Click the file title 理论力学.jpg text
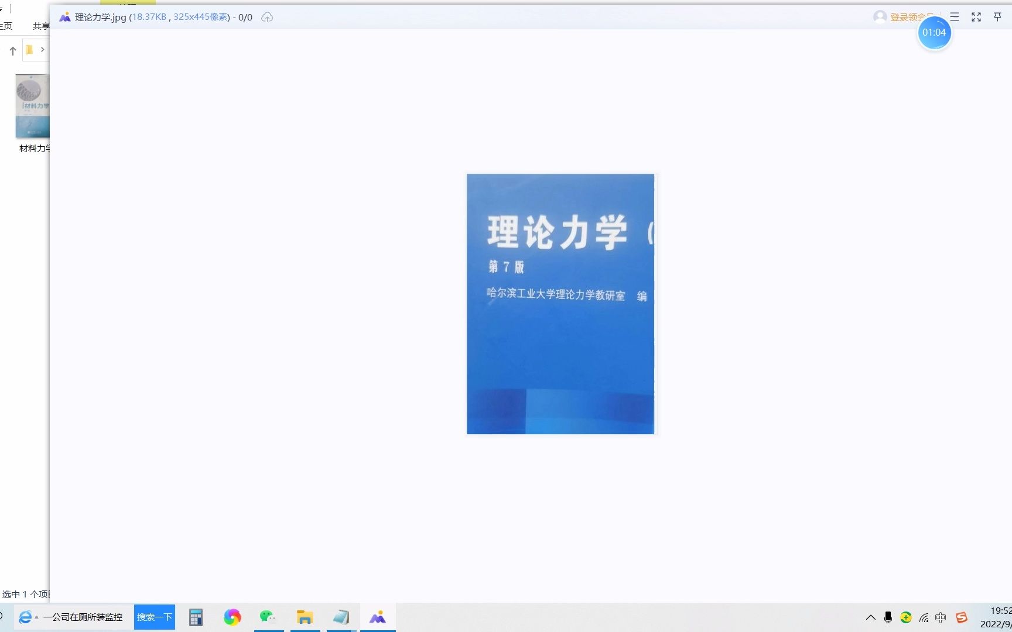 (x=100, y=17)
